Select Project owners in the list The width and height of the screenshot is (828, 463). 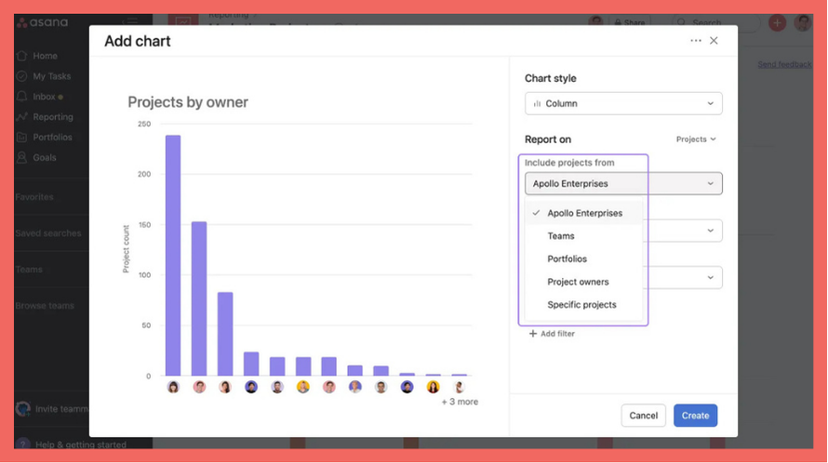(578, 282)
